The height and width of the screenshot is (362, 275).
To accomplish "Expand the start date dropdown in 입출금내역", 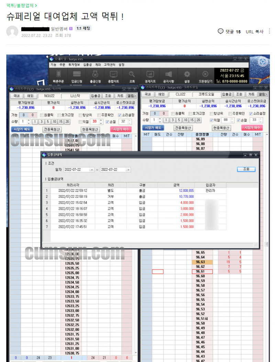I will point(91,170).
